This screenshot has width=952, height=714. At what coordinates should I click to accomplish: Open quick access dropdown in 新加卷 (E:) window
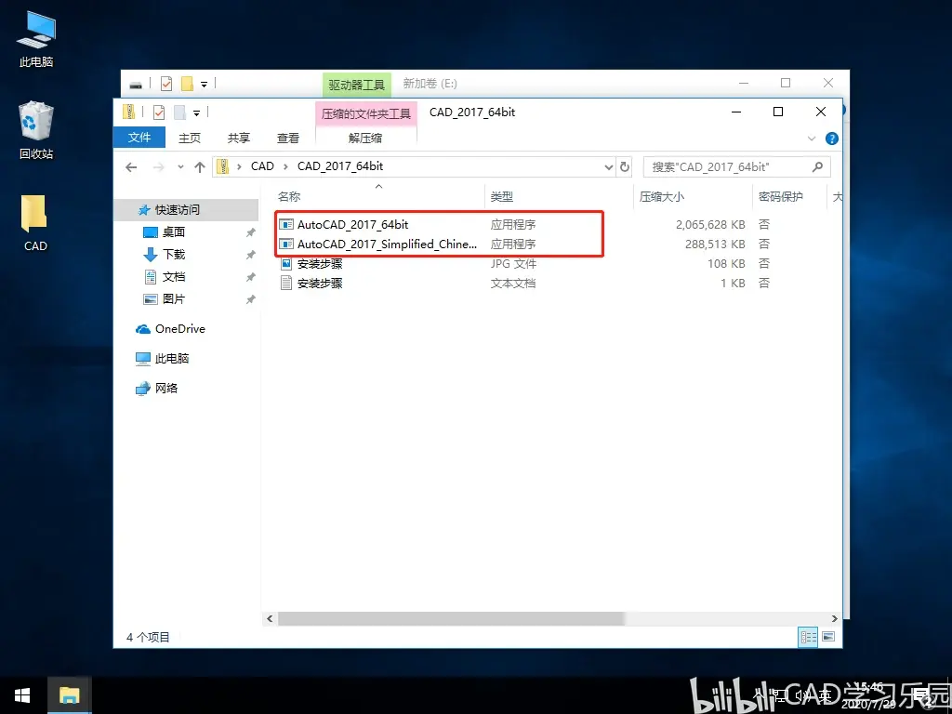point(204,85)
